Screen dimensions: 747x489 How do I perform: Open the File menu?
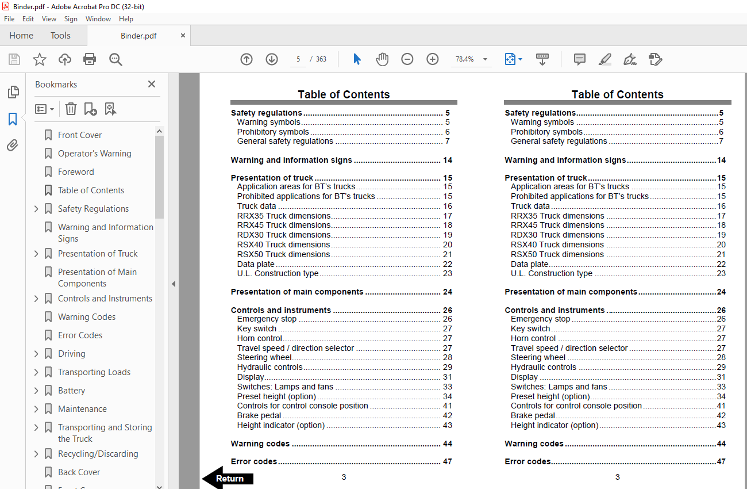[9, 19]
